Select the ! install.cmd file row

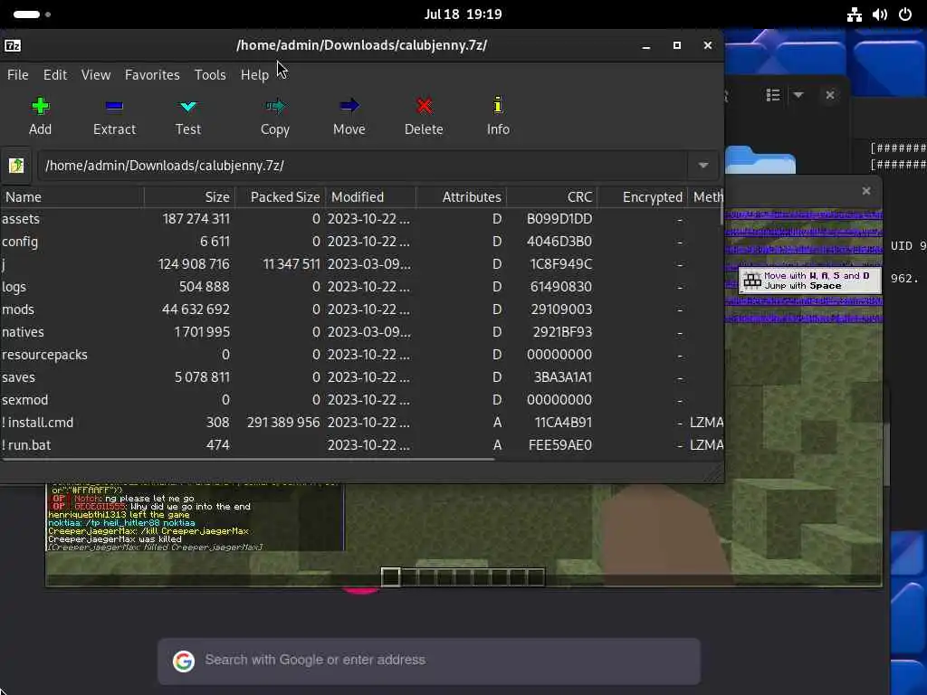(x=362, y=423)
